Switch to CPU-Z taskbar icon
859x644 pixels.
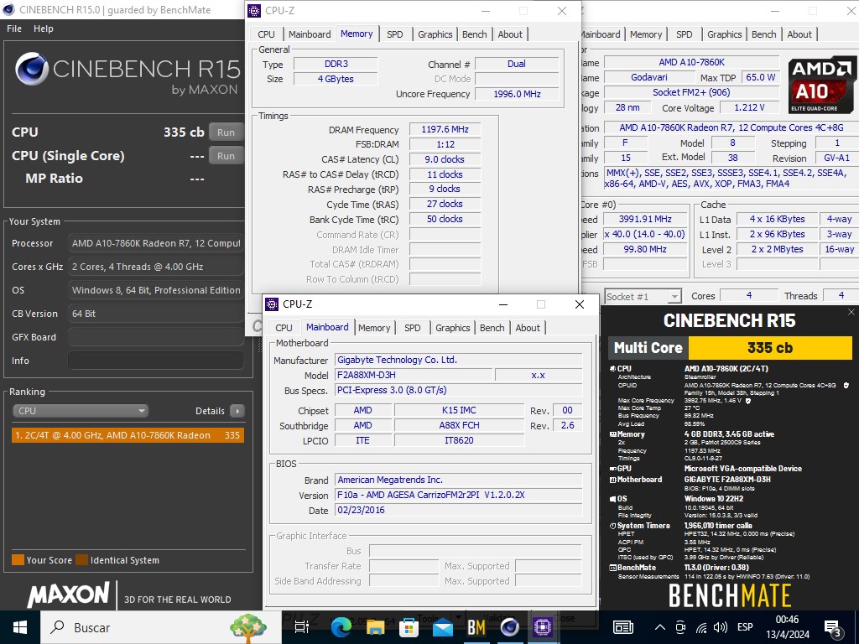point(543,627)
